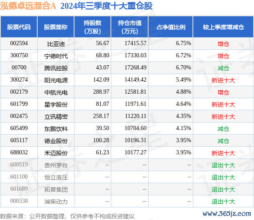Select column header 持仓市值(万元)
The width and height of the screenshot is (254, 220).
point(130,27)
